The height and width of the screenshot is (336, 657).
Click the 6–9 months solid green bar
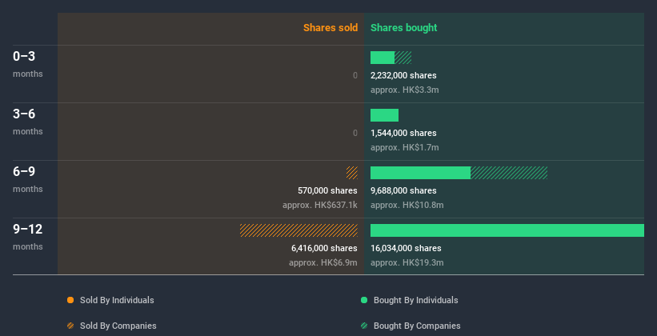pyautogui.click(x=420, y=173)
